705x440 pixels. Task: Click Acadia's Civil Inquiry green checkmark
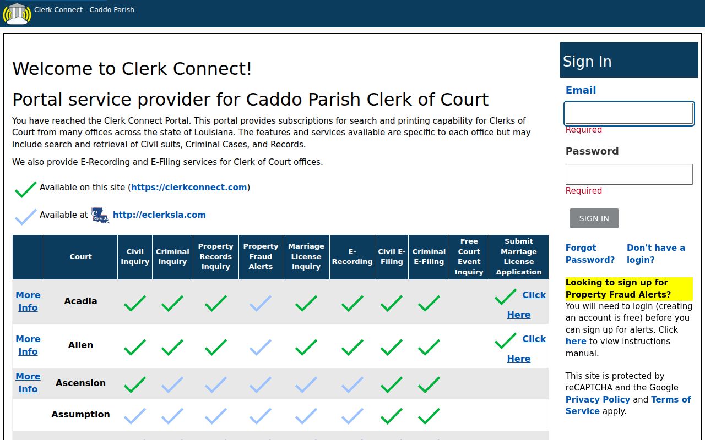135,303
